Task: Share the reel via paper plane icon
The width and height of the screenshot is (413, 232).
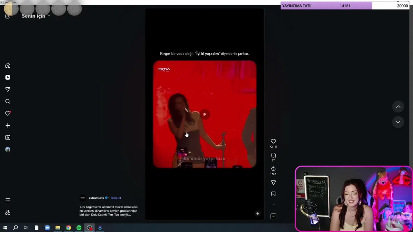Action: point(273,183)
